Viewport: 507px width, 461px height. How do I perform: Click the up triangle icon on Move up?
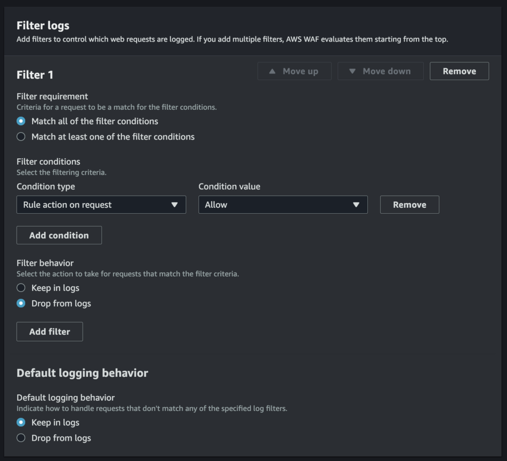[272, 71]
